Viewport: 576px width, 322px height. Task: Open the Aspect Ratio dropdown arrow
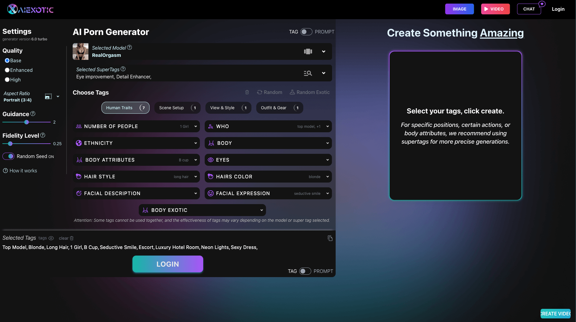(x=58, y=96)
